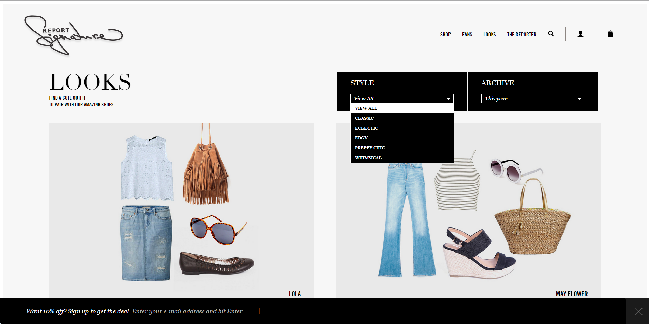Choose Preppy Chic style filter
This screenshot has height=324, width=649.
point(370,148)
